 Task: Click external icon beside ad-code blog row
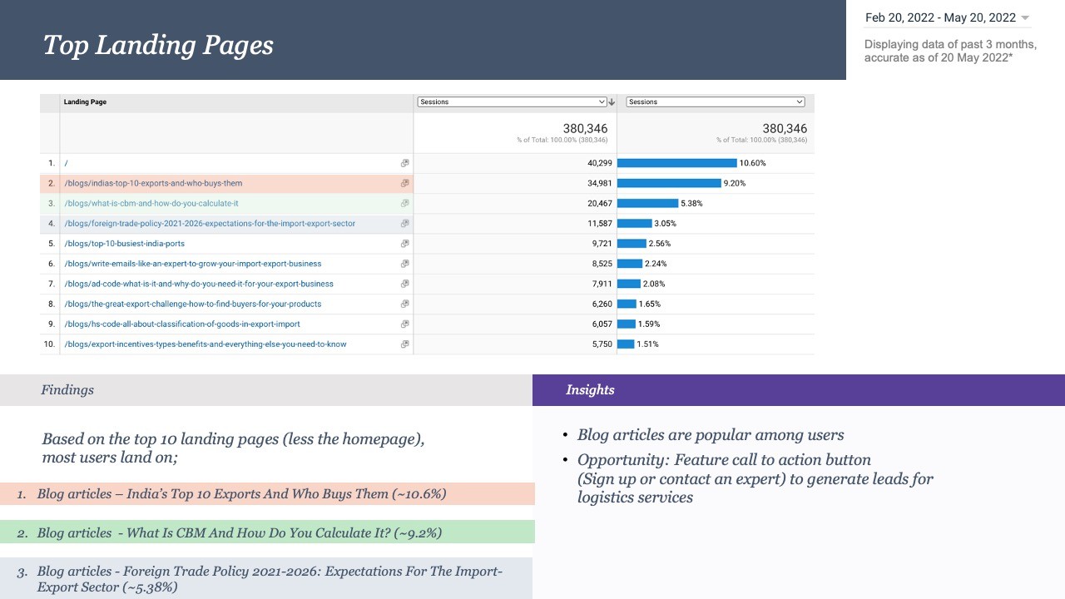click(x=405, y=284)
